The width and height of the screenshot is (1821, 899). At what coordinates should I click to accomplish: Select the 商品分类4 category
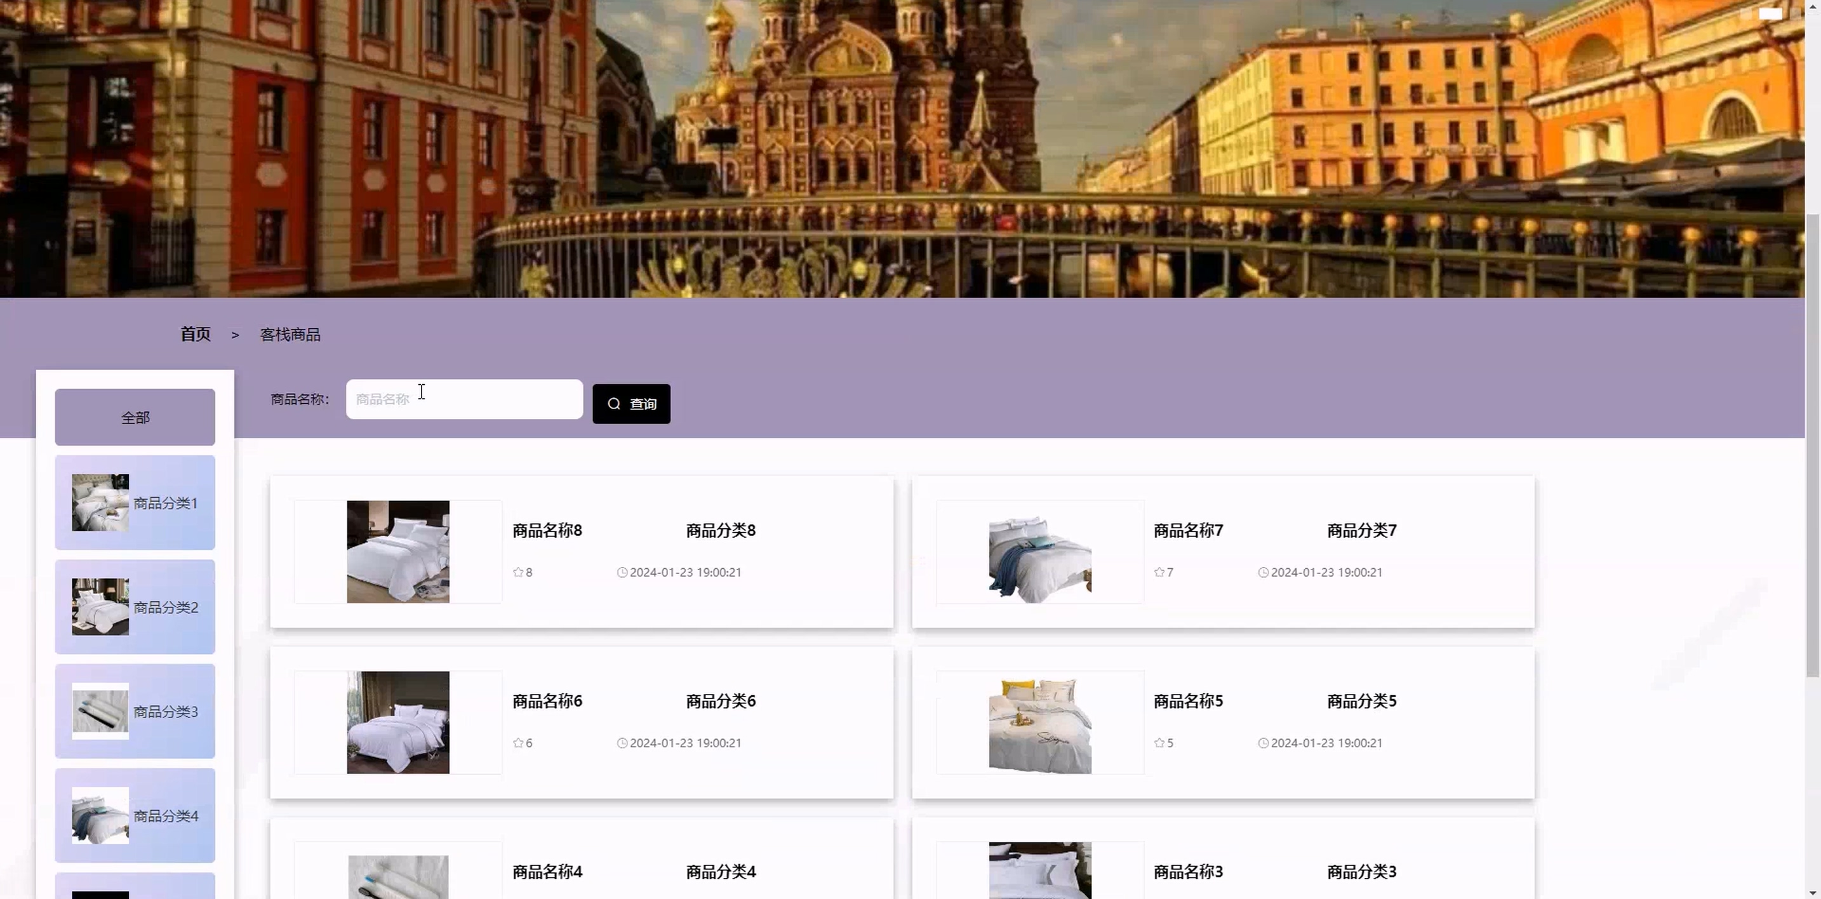point(135,816)
